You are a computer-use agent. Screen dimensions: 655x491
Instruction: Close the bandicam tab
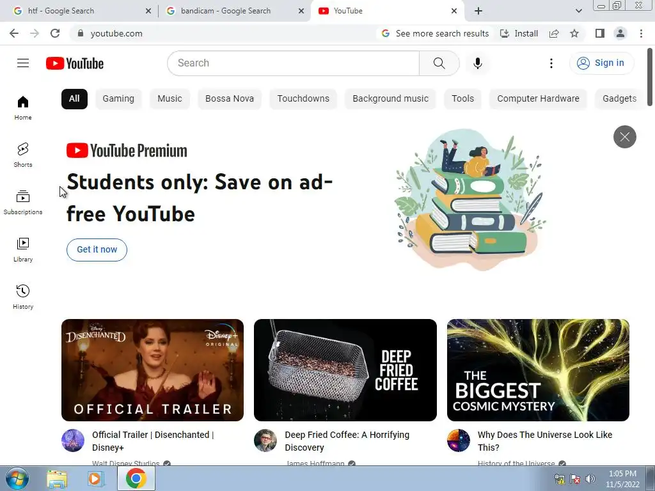tap(301, 11)
